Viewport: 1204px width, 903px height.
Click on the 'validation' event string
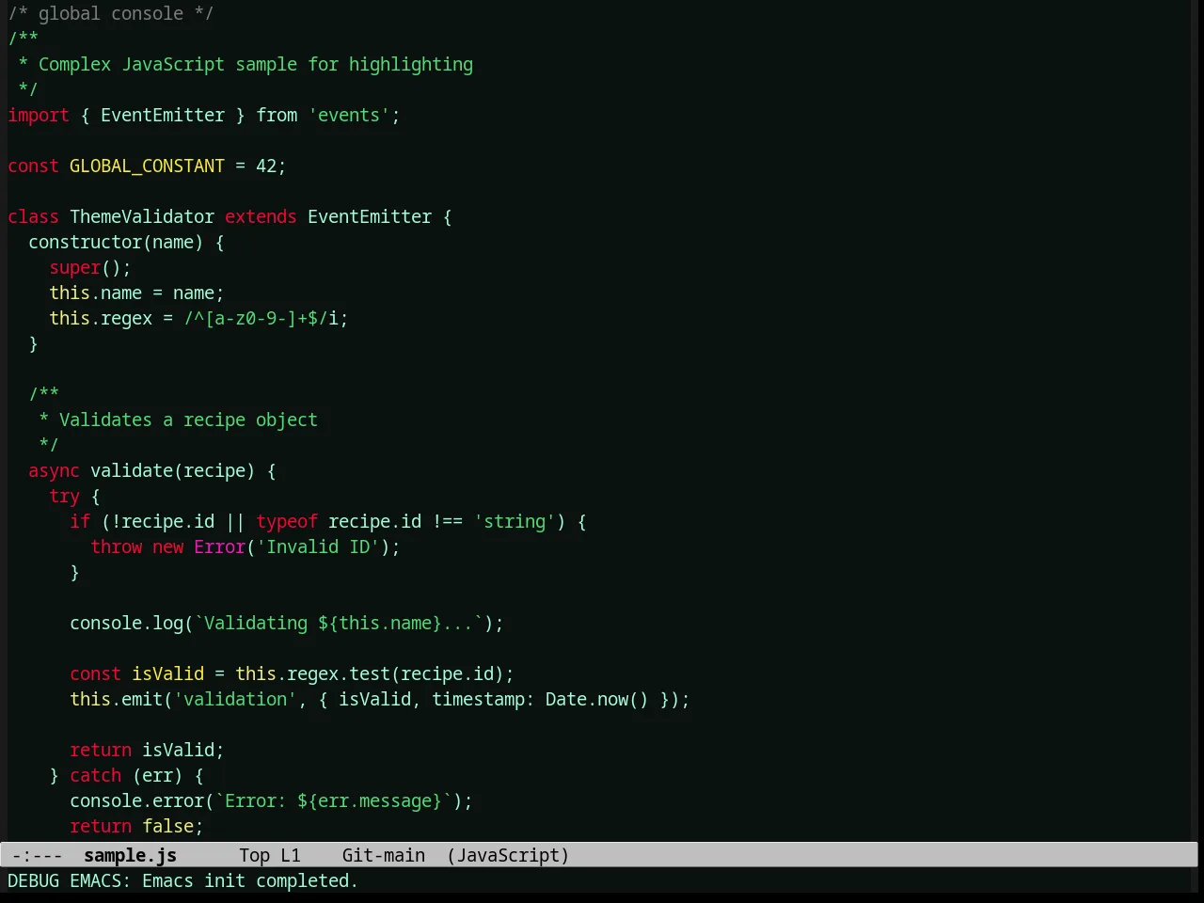(x=235, y=699)
